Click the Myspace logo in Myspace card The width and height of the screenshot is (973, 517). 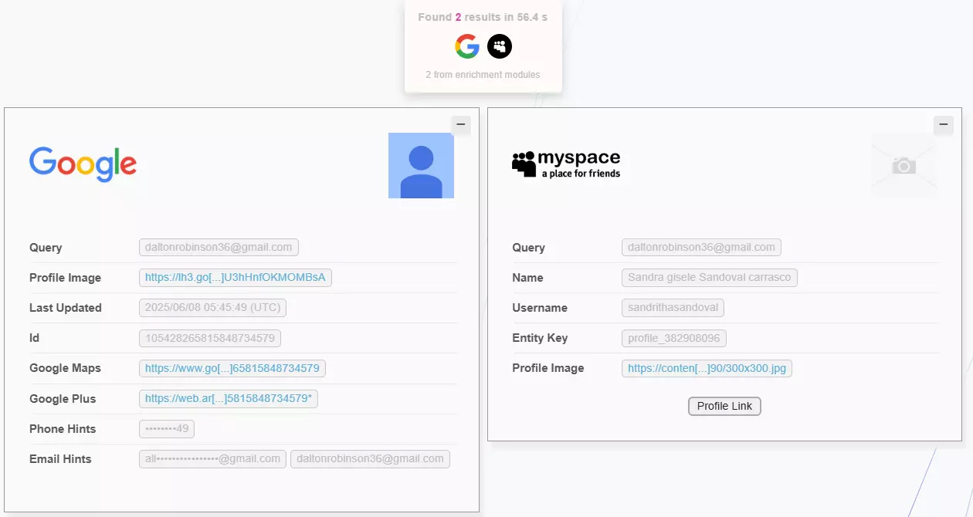coord(566,164)
